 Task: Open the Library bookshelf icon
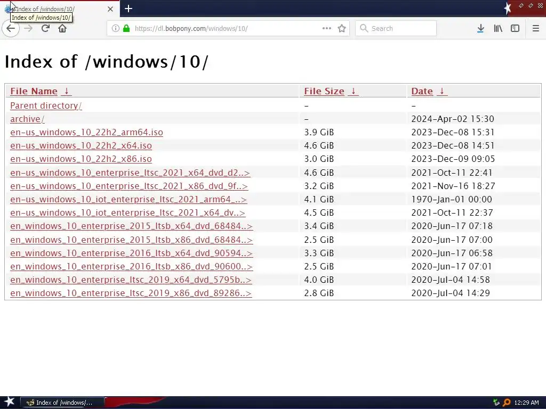498,29
